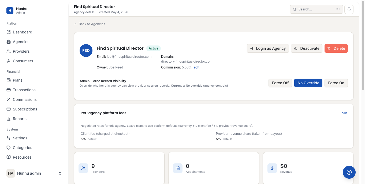Go to Agencies in the sidebar
Viewport: 365px width, 184px height.
tap(34, 42)
